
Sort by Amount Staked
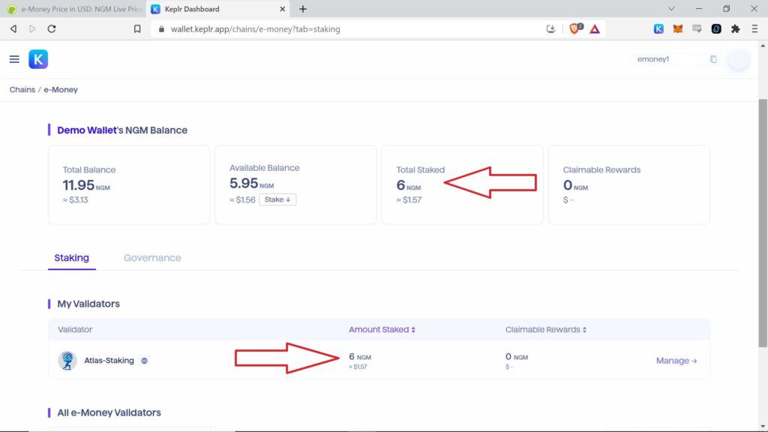point(382,330)
